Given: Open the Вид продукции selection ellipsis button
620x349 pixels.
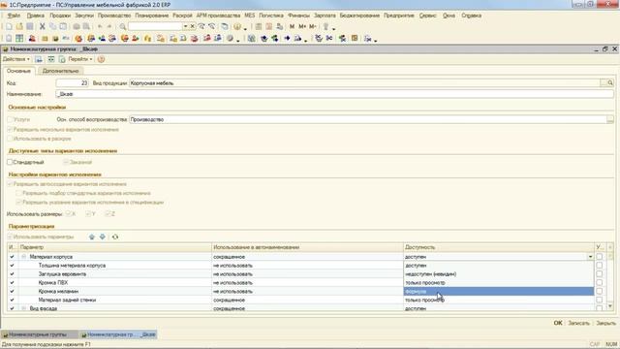Looking at the screenshot, I should [604, 83].
